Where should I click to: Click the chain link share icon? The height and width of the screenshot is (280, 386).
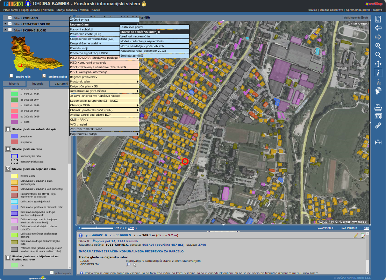pyautogui.click(x=378, y=125)
